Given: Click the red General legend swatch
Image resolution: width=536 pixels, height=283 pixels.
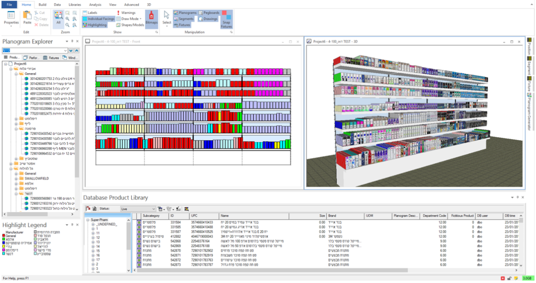Looking at the screenshot, I should 4,236.
